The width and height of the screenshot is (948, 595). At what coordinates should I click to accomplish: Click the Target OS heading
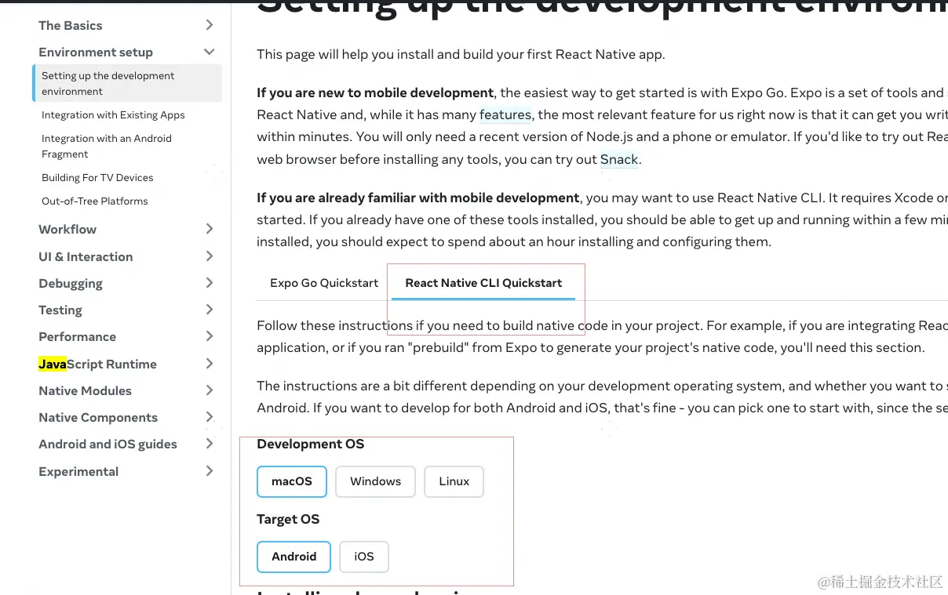click(x=288, y=519)
